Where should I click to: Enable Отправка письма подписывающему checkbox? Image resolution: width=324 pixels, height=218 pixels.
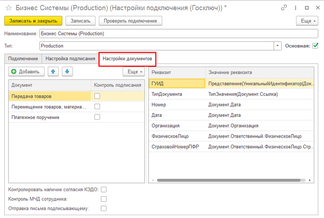104,209
